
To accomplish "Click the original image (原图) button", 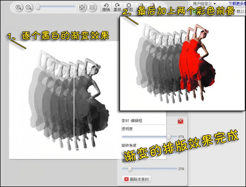I will [129, 7].
